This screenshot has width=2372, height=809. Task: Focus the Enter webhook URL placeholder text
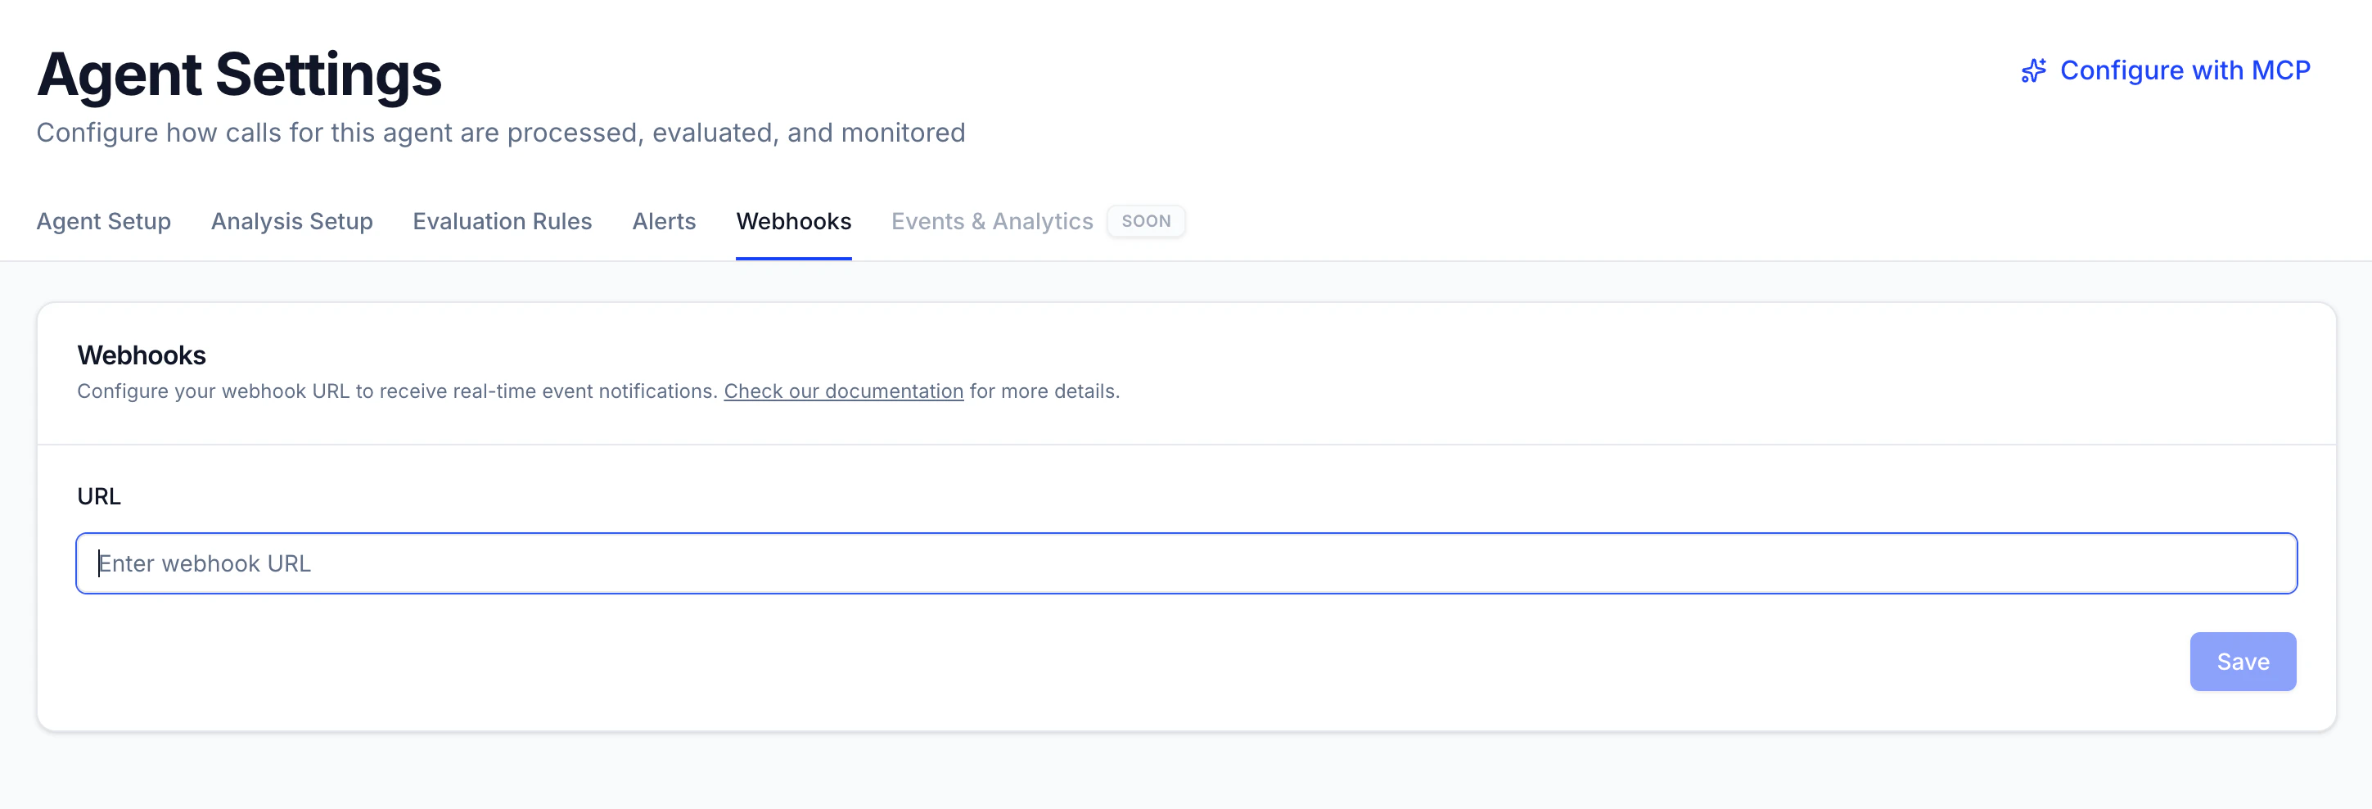click(x=205, y=563)
